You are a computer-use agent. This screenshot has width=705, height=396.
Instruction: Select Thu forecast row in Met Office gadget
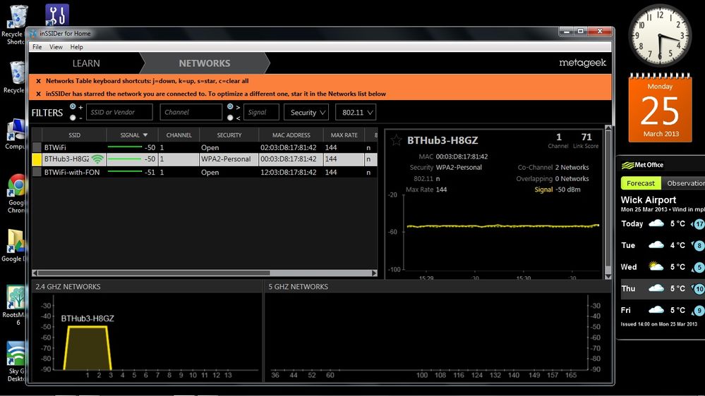coord(662,288)
